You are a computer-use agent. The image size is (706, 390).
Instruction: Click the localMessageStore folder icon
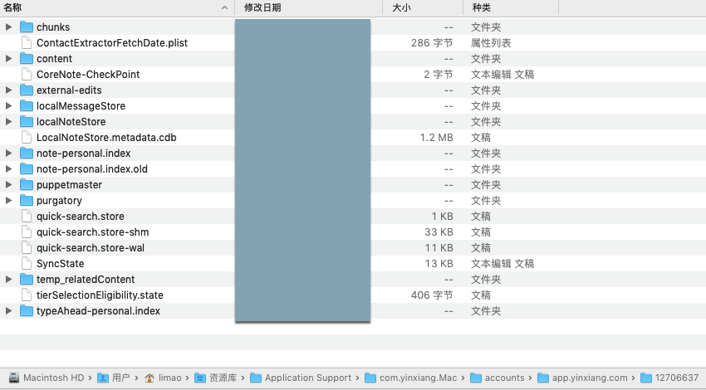pyautogui.click(x=27, y=105)
